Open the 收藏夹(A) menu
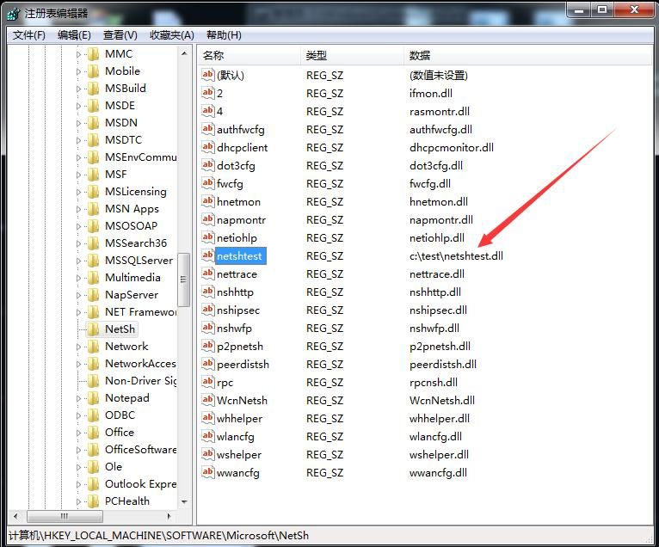 click(x=172, y=35)
